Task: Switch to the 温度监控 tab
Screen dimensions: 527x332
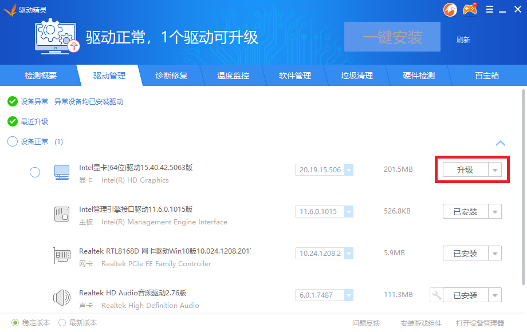Action: pos(233,75)
